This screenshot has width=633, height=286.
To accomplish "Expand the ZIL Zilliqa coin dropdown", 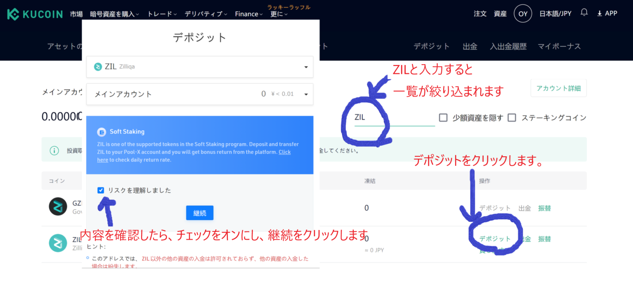I will [199, 67].
